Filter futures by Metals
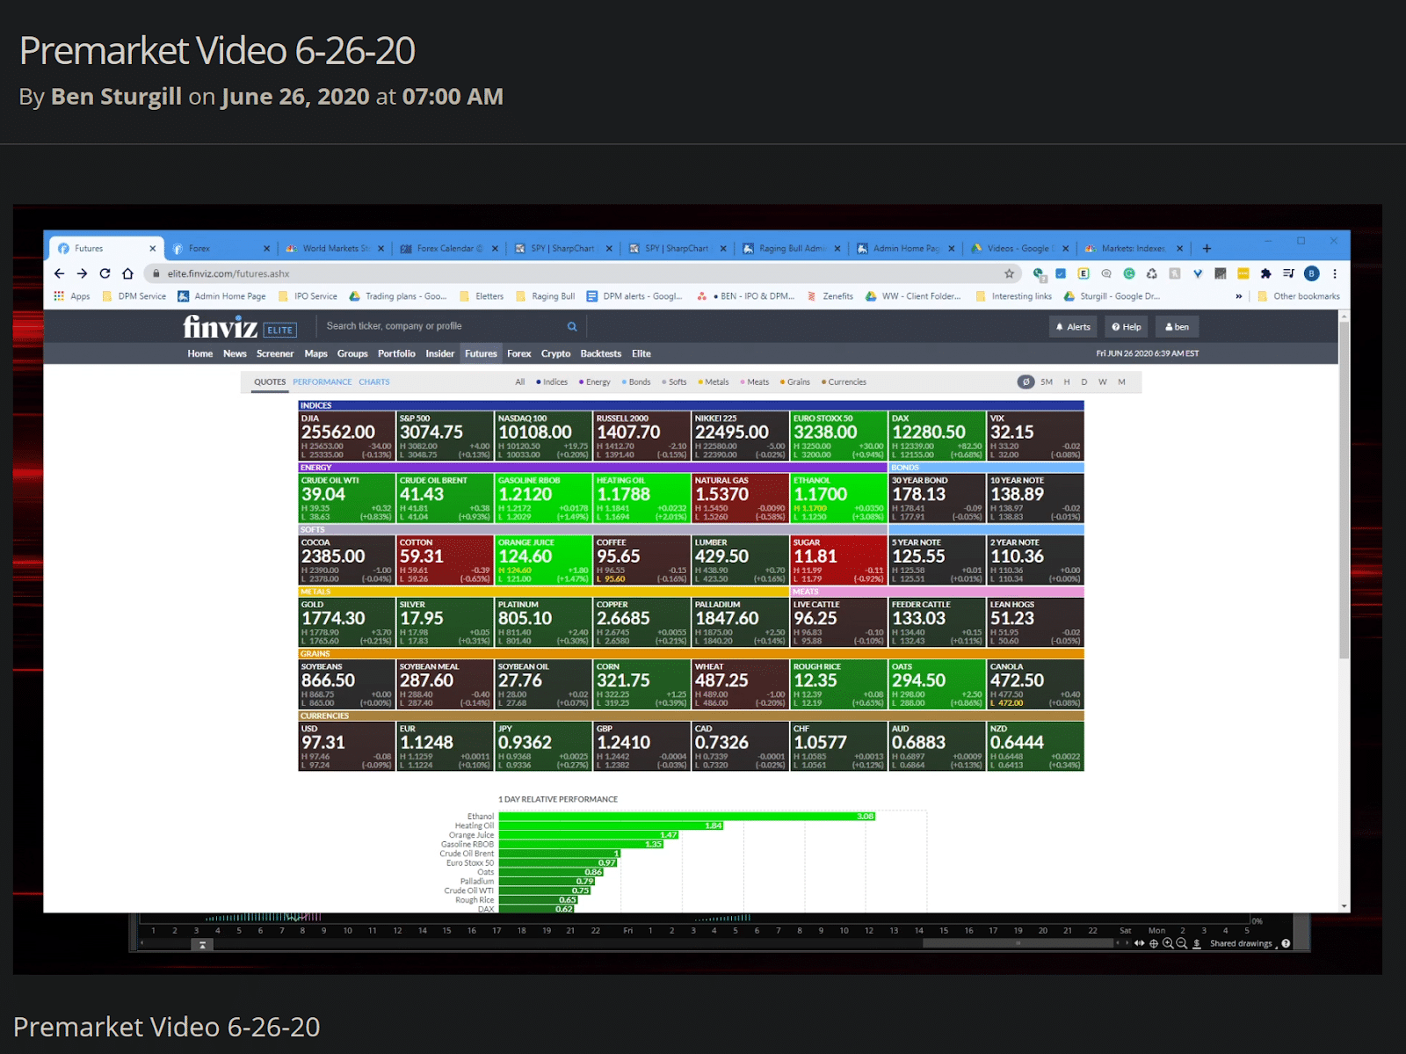This screenshot has height=1054, width=1406. pos(714,382)
